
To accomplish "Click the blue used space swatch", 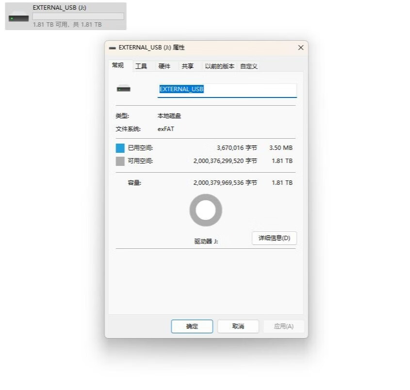I will (x=120, y=148).
